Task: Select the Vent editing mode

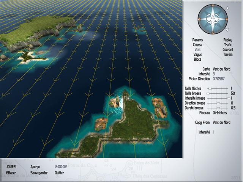Action: click(x=197, y=50)
